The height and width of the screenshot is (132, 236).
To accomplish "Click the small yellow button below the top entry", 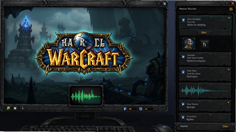I will 204,33.
